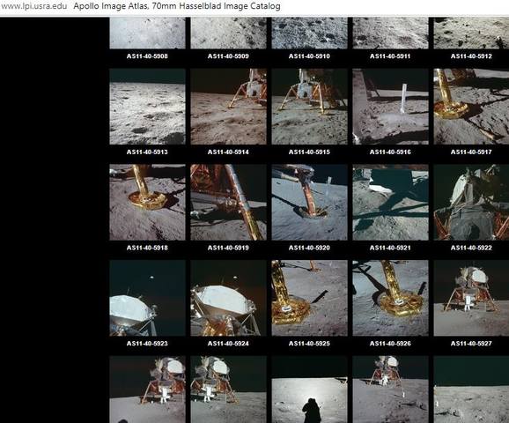Click the AS11-40-5917 caption link

tap(471, 152)
